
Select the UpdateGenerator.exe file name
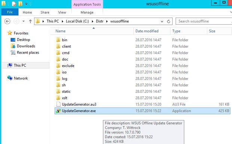point(79,111)
